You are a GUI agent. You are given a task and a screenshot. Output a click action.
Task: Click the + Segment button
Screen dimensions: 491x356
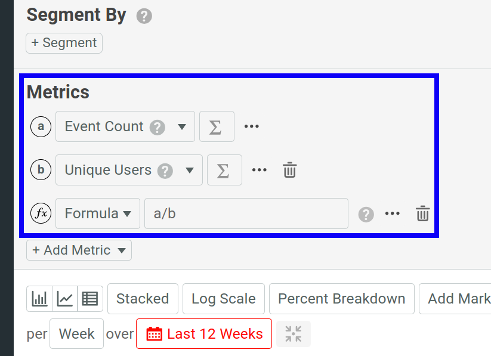coord(64,43)
